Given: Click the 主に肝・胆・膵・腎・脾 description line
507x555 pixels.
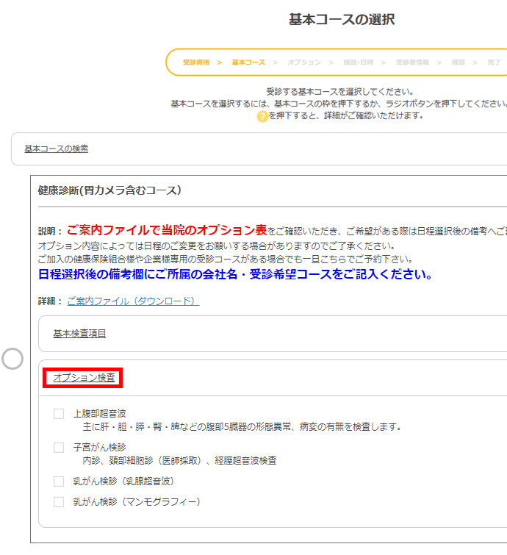Looking at the screenshot, I should pos(242,427).
